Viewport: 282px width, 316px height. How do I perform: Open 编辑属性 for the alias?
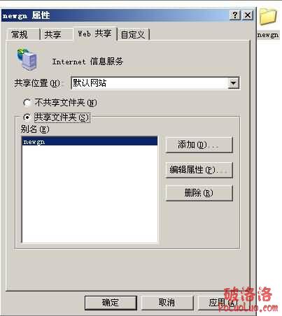[199, 170]
